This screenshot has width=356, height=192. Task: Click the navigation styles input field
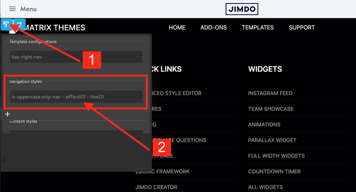(x=76, y=97)
